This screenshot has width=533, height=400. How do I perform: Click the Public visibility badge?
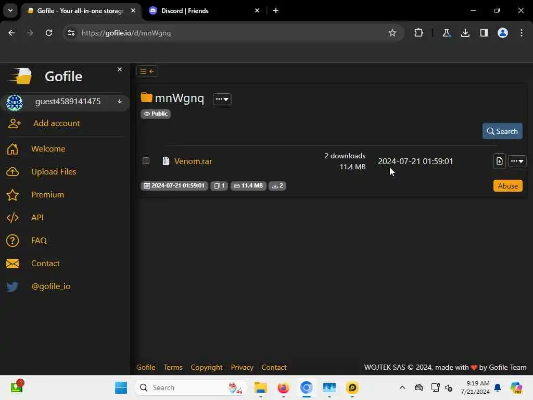tap(156, 114)
